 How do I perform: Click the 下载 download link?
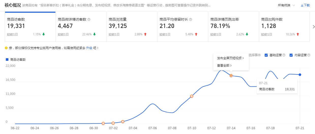[305, 5]
